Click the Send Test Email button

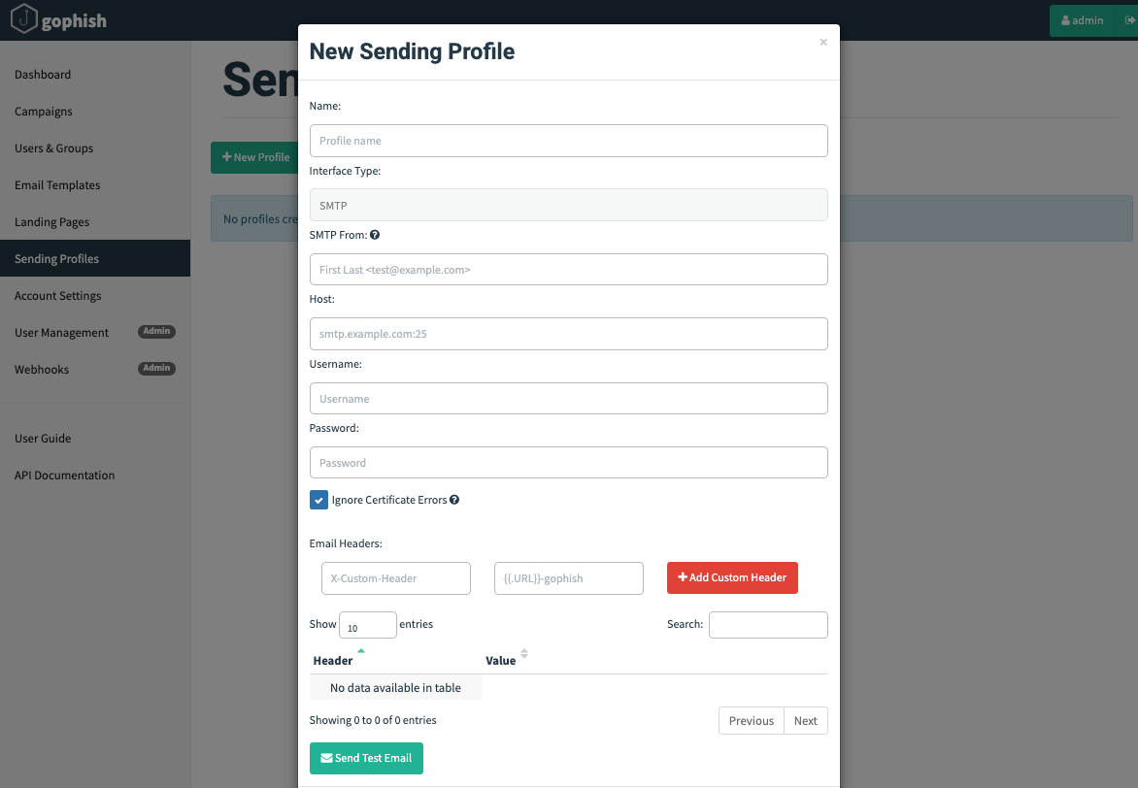(x=366, y=758)
